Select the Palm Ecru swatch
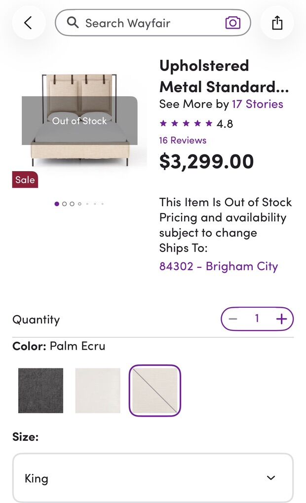The height and width of the screenshot is (503, 306). point(155,391)
